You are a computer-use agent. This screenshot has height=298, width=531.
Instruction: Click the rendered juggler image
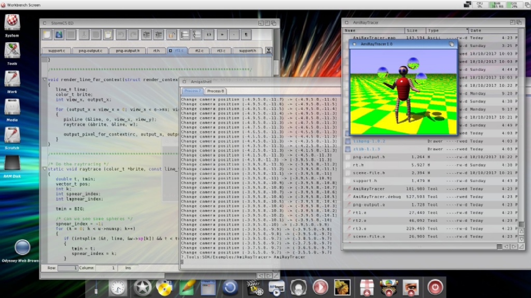403,91
